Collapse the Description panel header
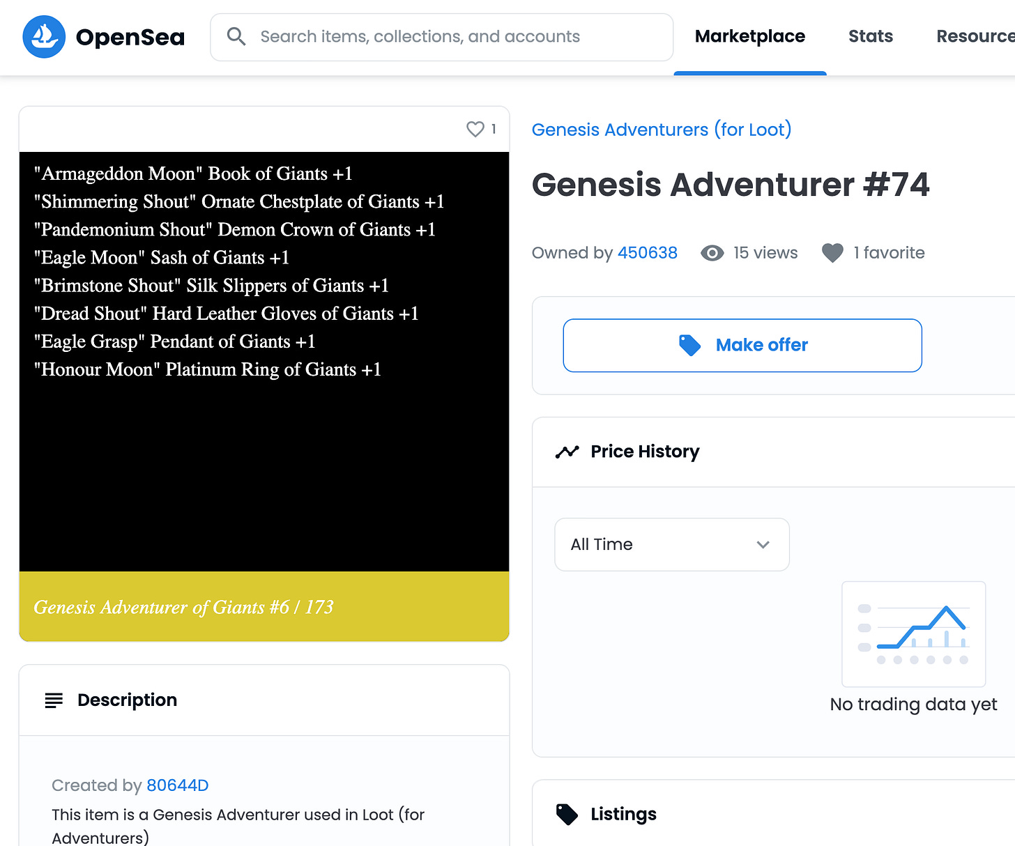This screenshot has height=846, width=1015. coord(264,700)
